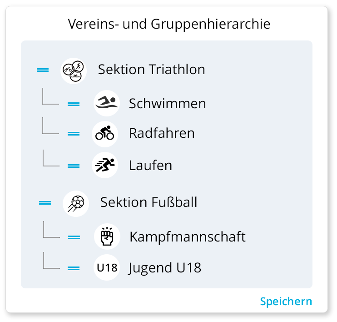The height and width of the screenshot is (322, 337).
Task: Click the U18 badge icon
Action: coord(107,268)
